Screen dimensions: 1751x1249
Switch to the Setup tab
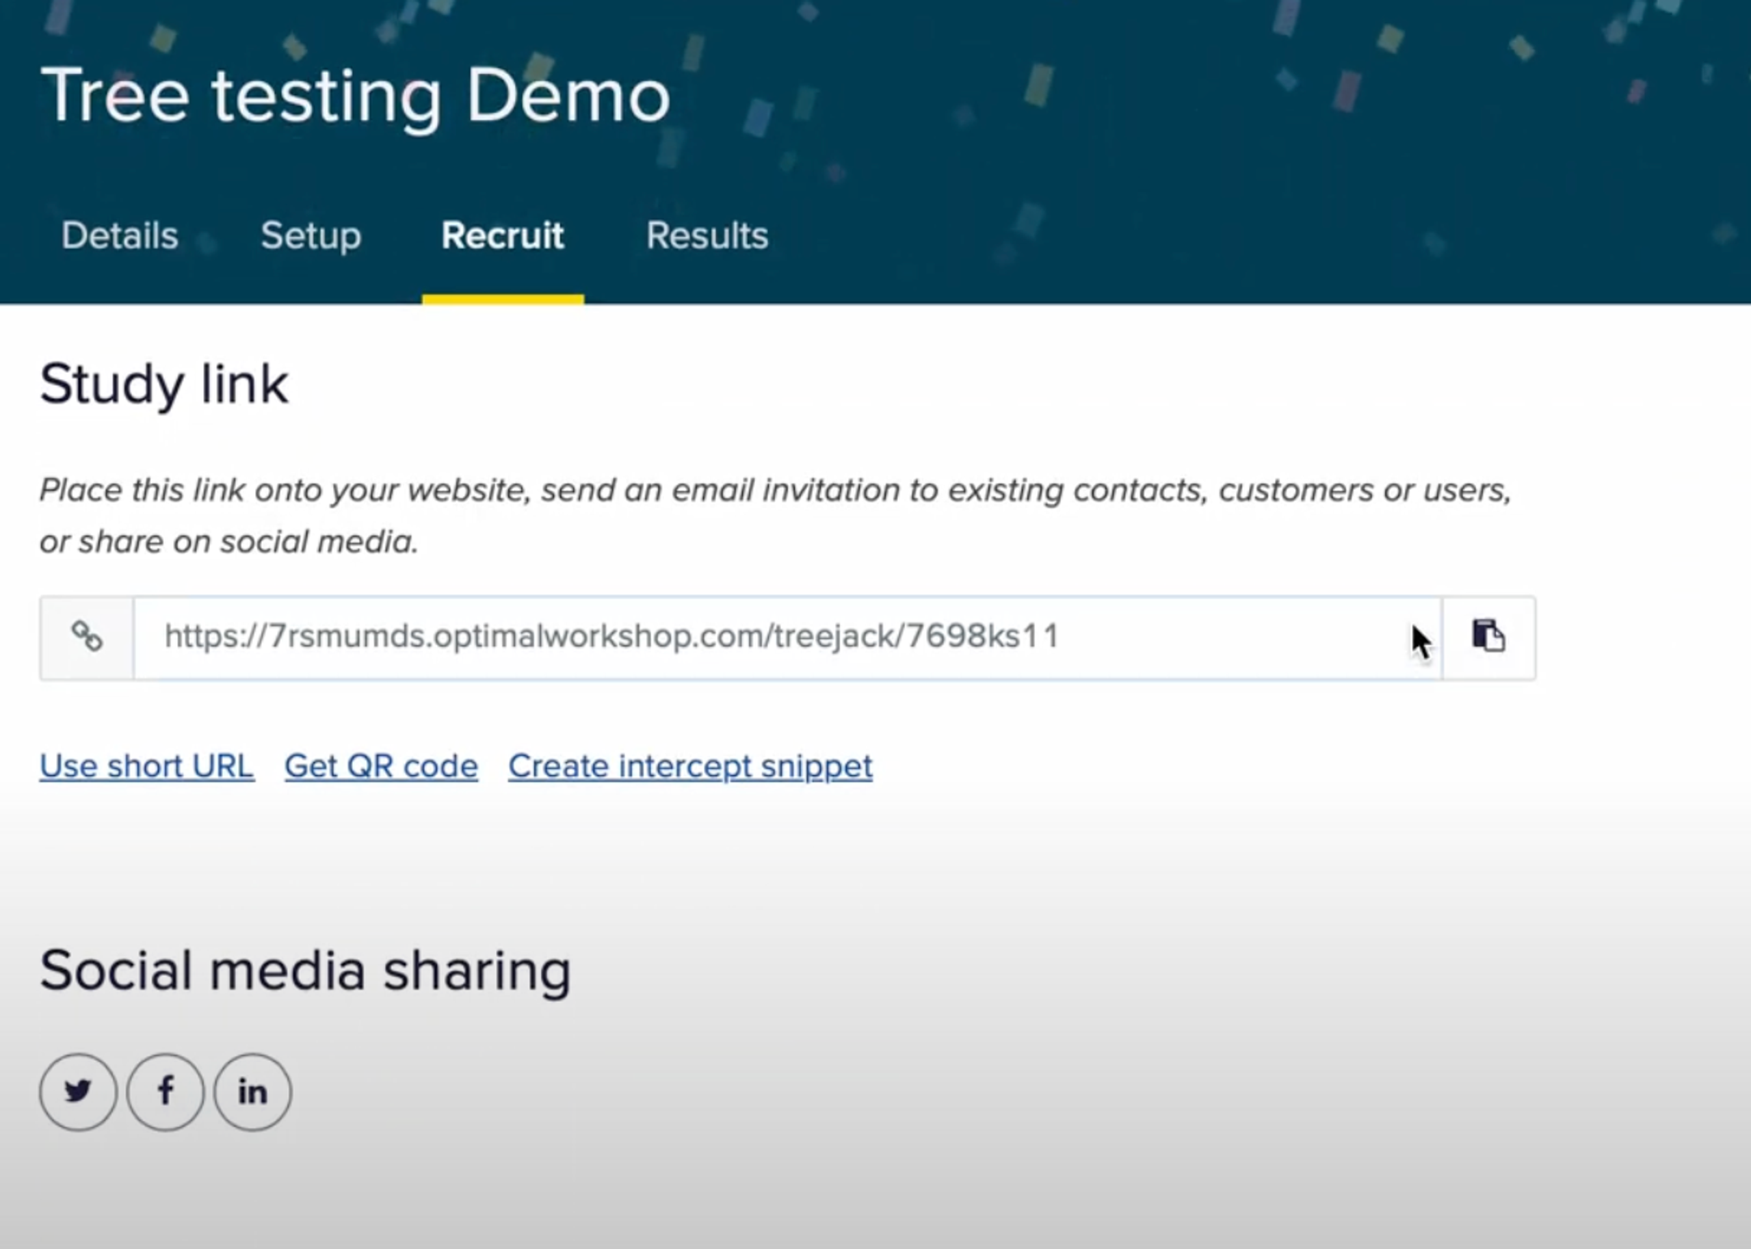coord(311,235)
